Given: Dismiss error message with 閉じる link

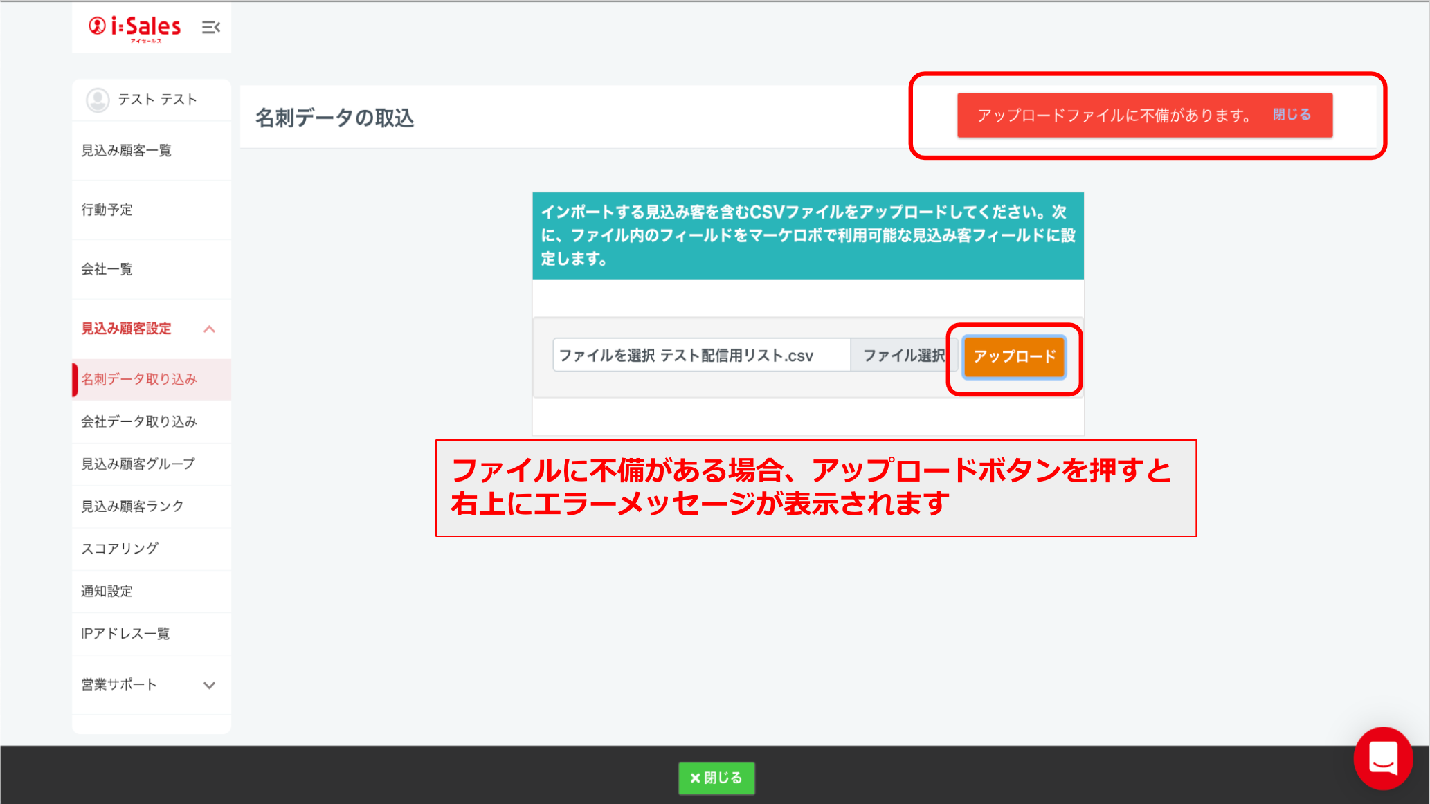Looking at the screenshot, I should pyautogui.click(x=1292, y=115).
